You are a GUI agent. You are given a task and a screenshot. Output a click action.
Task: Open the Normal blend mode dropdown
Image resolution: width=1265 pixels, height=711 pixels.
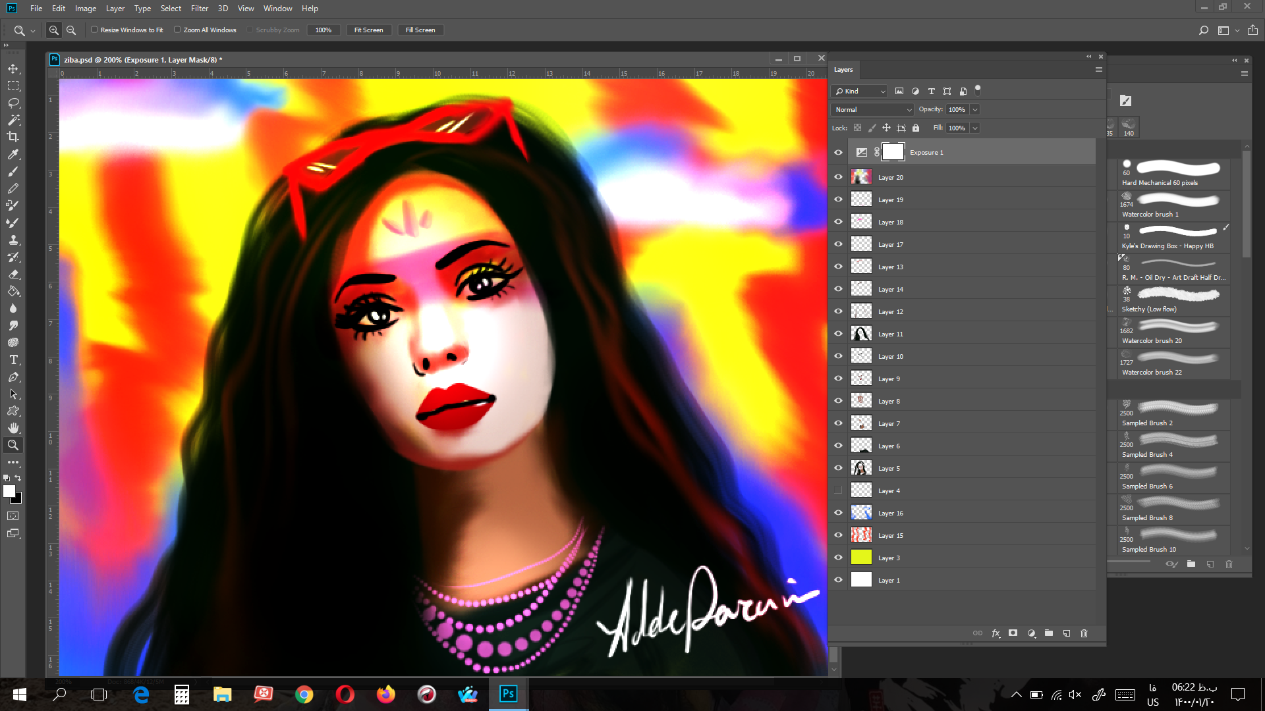tap(872, 110)
